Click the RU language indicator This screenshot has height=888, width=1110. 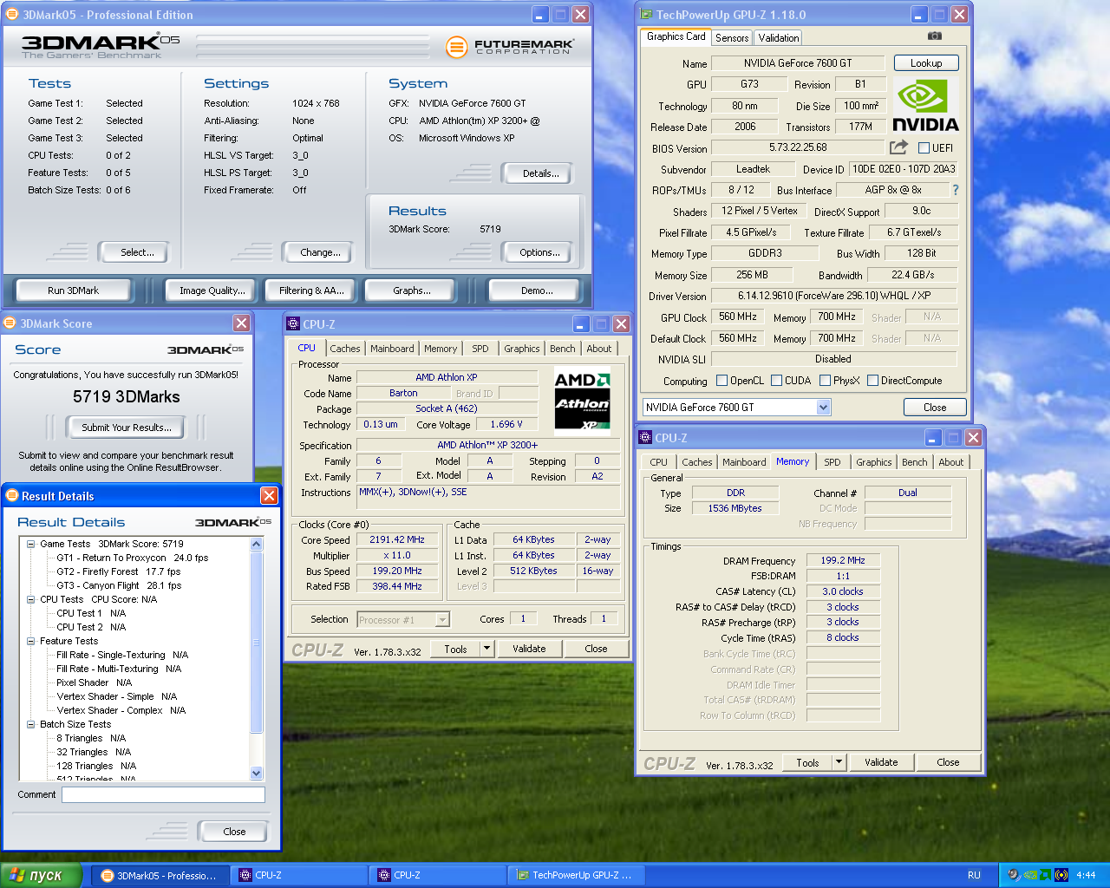coord(974,876)
